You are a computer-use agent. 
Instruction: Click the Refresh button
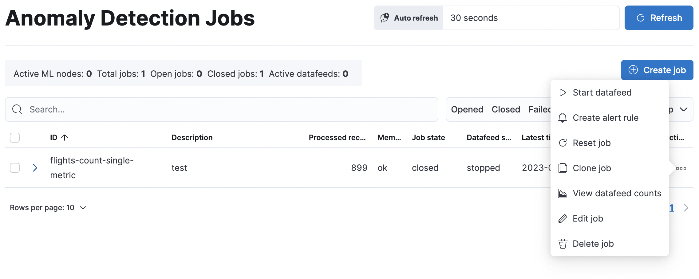pos(659,18)
